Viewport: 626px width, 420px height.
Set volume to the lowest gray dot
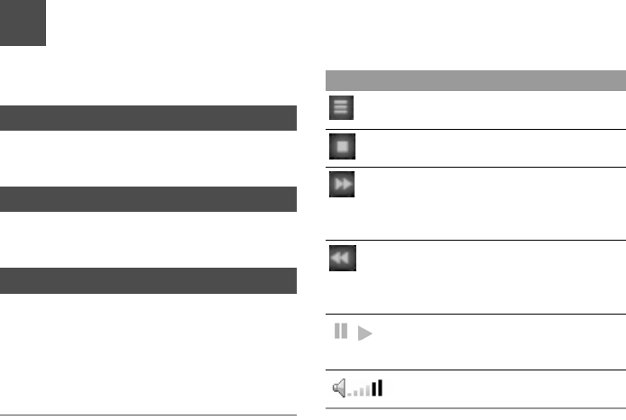pos(350,395)
